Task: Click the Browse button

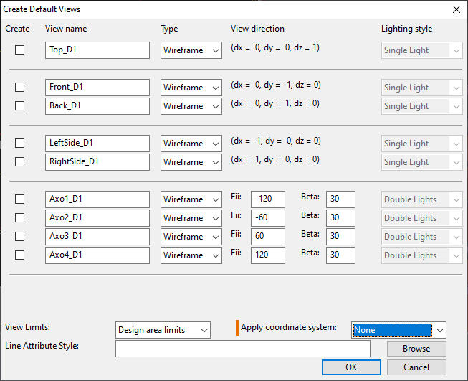Action: 416,349
